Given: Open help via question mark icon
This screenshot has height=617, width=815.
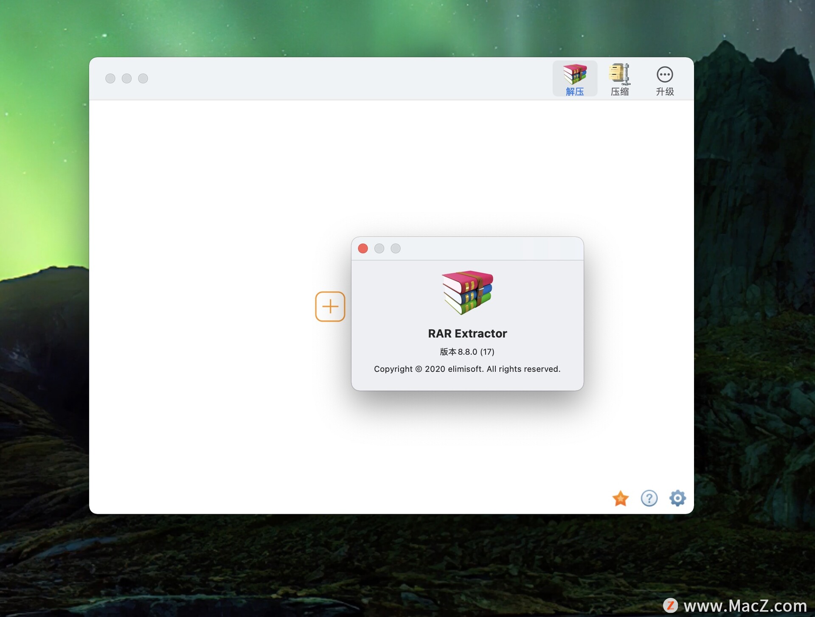Looking at the screenshot, I should 649,498.
